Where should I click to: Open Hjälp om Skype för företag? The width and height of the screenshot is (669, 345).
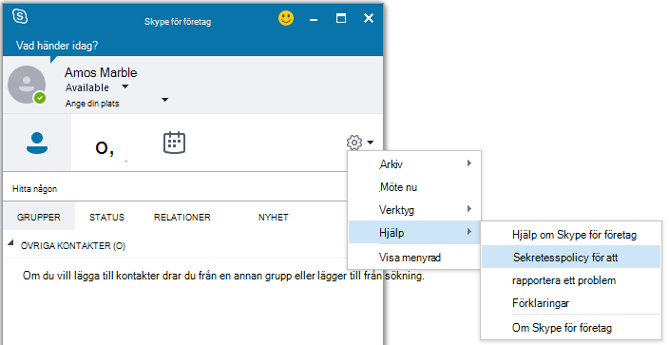pos(571,235)
